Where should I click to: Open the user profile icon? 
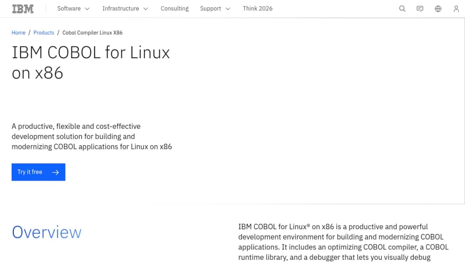pos(456,9)
